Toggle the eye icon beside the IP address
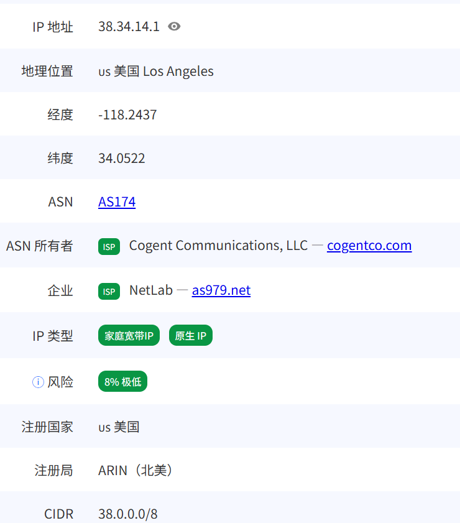This screenshot has height=523, width=460. click(x=174, y=26)
